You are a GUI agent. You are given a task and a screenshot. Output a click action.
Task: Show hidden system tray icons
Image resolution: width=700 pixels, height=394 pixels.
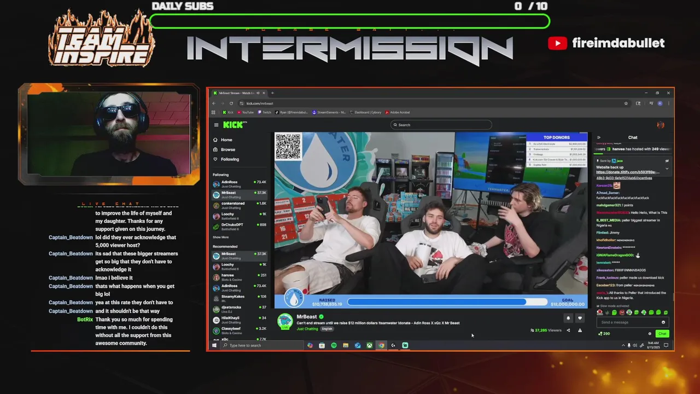(x=623, y=345)
